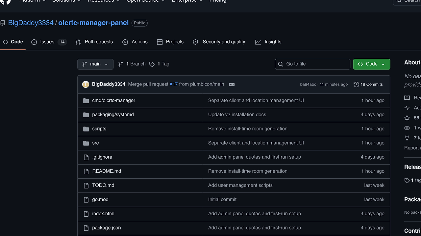Screen dimensions: 421x236
Task: Click the search icon in the top header
Action: [x=399, y=1]
